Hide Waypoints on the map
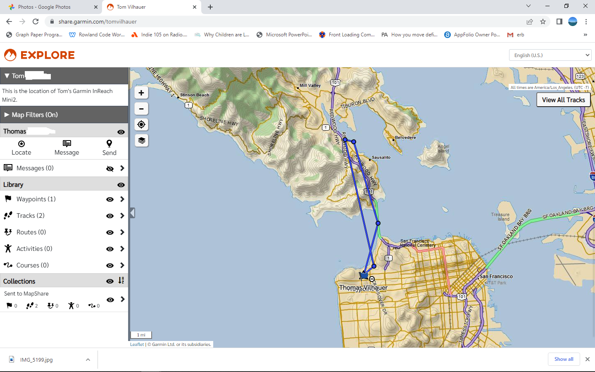This screenshot has height=372, width=595. [x=110, y=199]
